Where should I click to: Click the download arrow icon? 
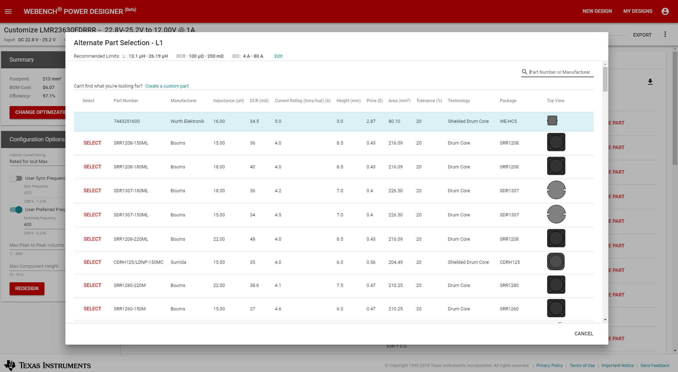point(650,82)
